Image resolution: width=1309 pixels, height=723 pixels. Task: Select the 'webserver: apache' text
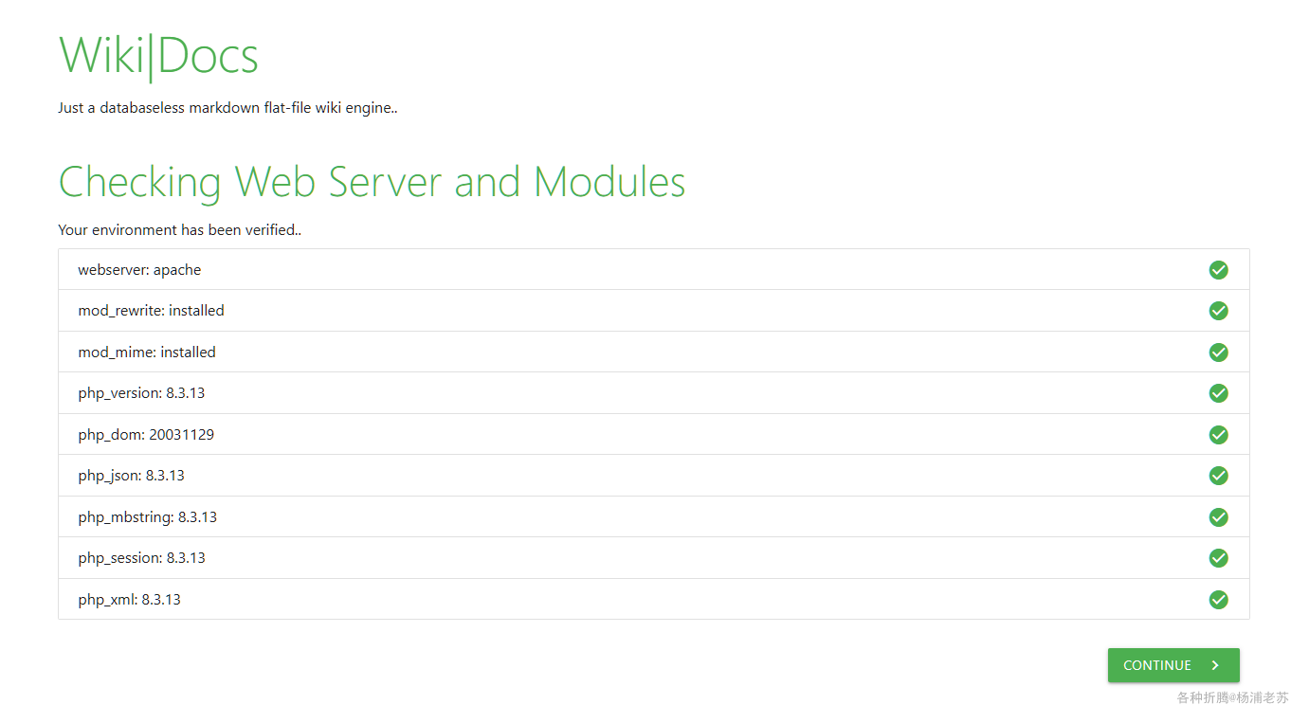pos(139,270)
